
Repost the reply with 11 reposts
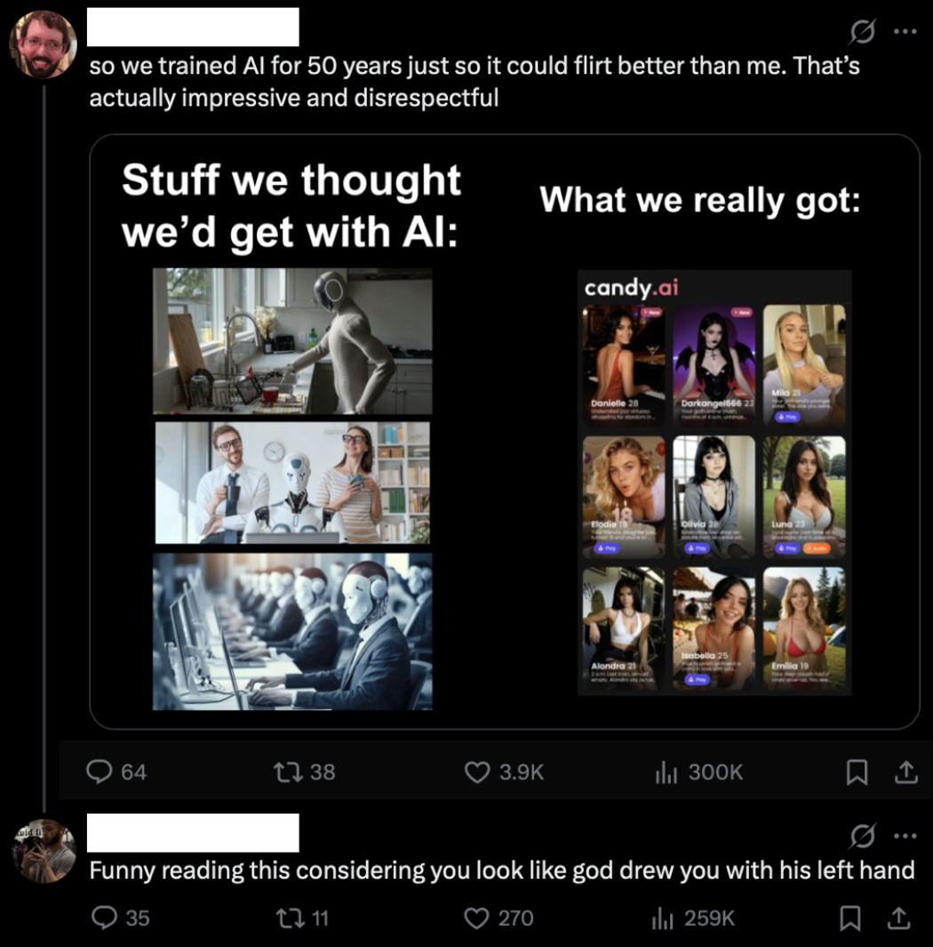(x=294, y=917)
